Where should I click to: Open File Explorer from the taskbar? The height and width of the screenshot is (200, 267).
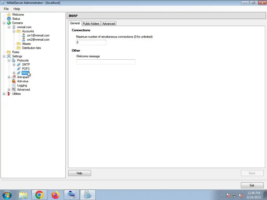[23, 195]
